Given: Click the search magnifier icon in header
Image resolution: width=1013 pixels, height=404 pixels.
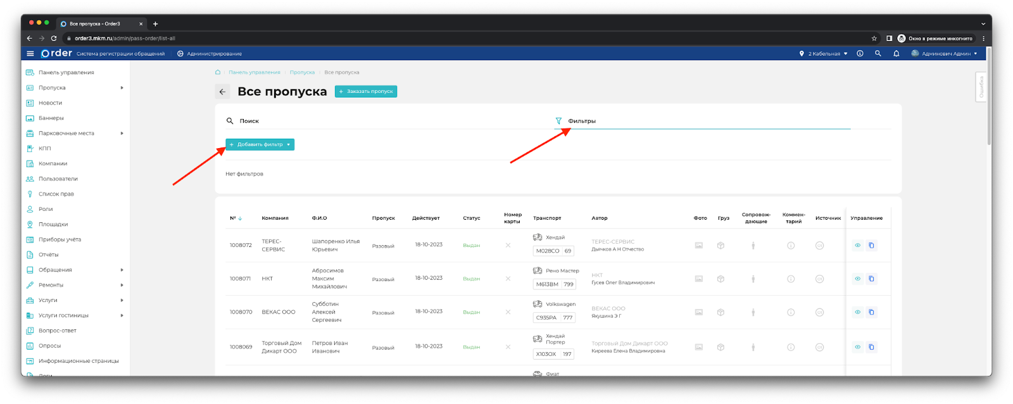Looking at the screenshot, I should pos(878,54).
